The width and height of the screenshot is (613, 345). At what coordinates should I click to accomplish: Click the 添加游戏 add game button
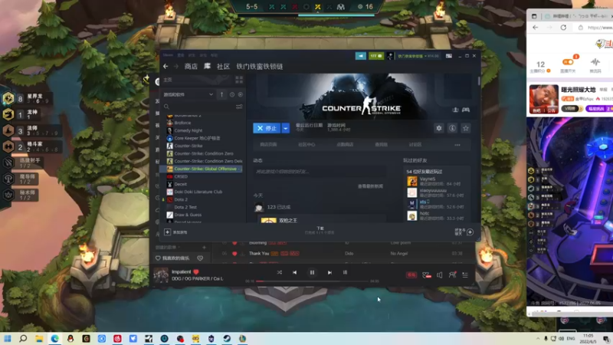[x=175, y=232]
